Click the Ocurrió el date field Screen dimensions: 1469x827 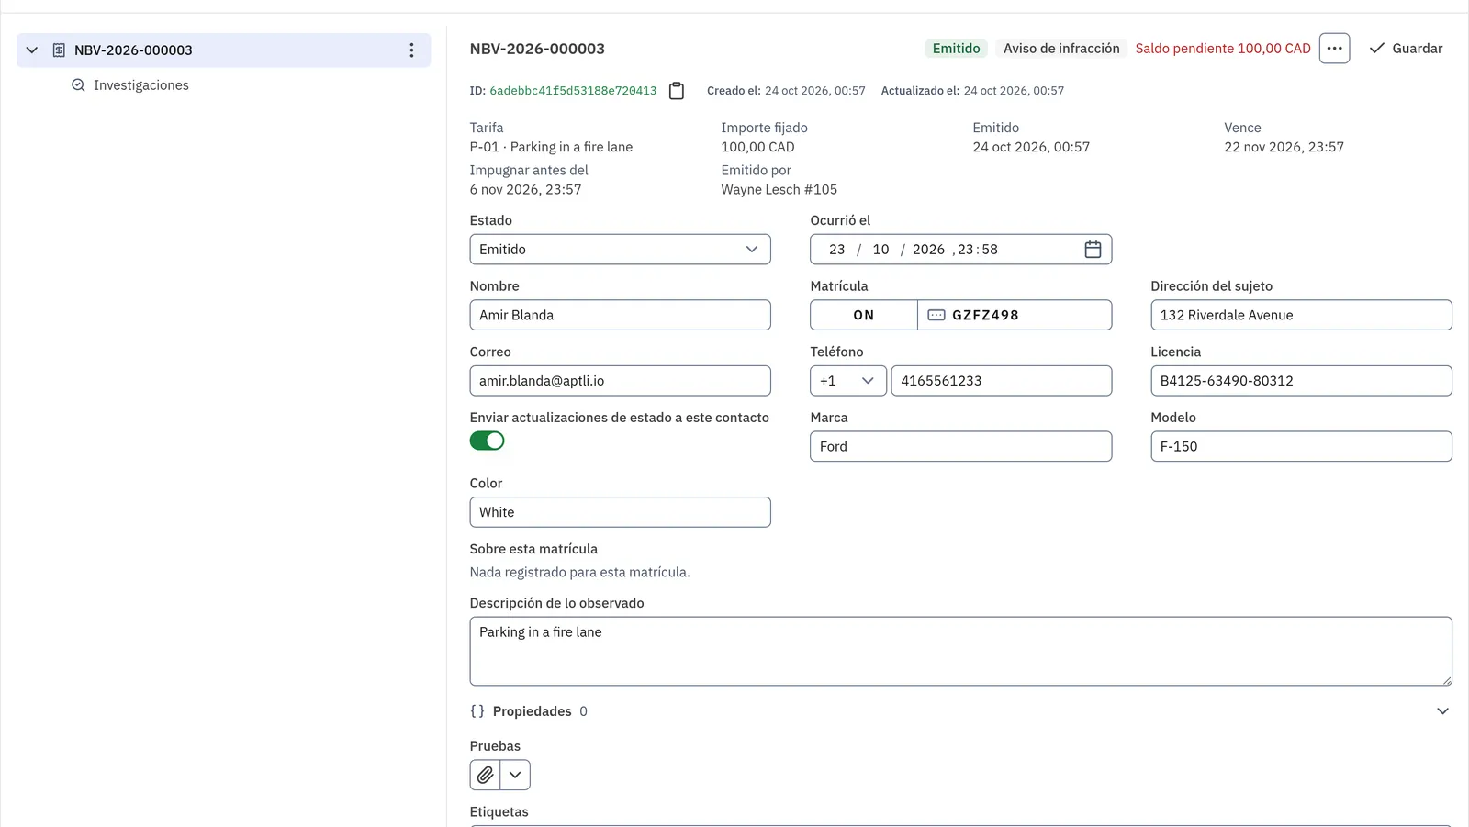tap(960, 250)
